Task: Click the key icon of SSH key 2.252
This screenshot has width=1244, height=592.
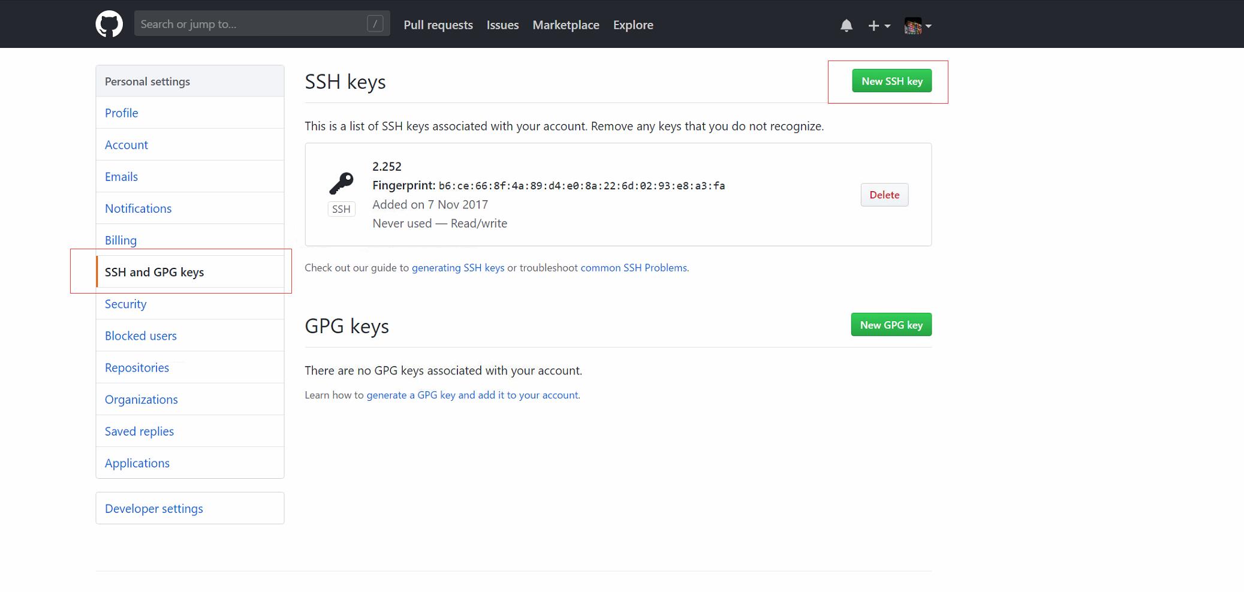Action: point(341,183)
